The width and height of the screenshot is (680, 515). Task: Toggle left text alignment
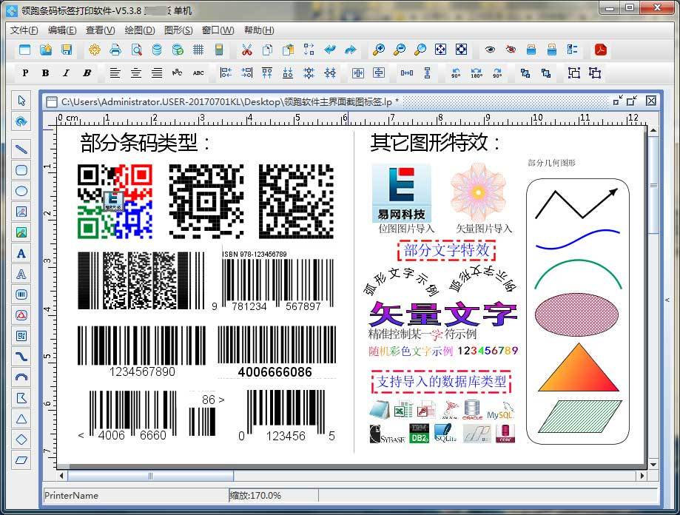coord(115,73)
